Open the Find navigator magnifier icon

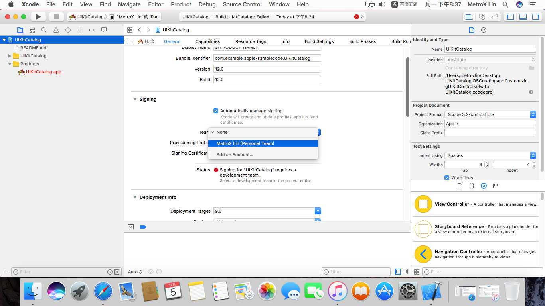pyautogui.click(x=44, y=30)
